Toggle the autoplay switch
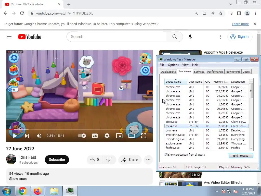The height and width of the screenshot is (196, 261). 82,136
